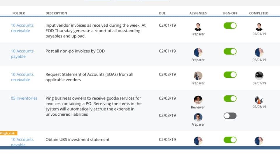Screen dimensions: 280x157
Task: Open the 05 Inventories folder link
Action: (24, 98)
